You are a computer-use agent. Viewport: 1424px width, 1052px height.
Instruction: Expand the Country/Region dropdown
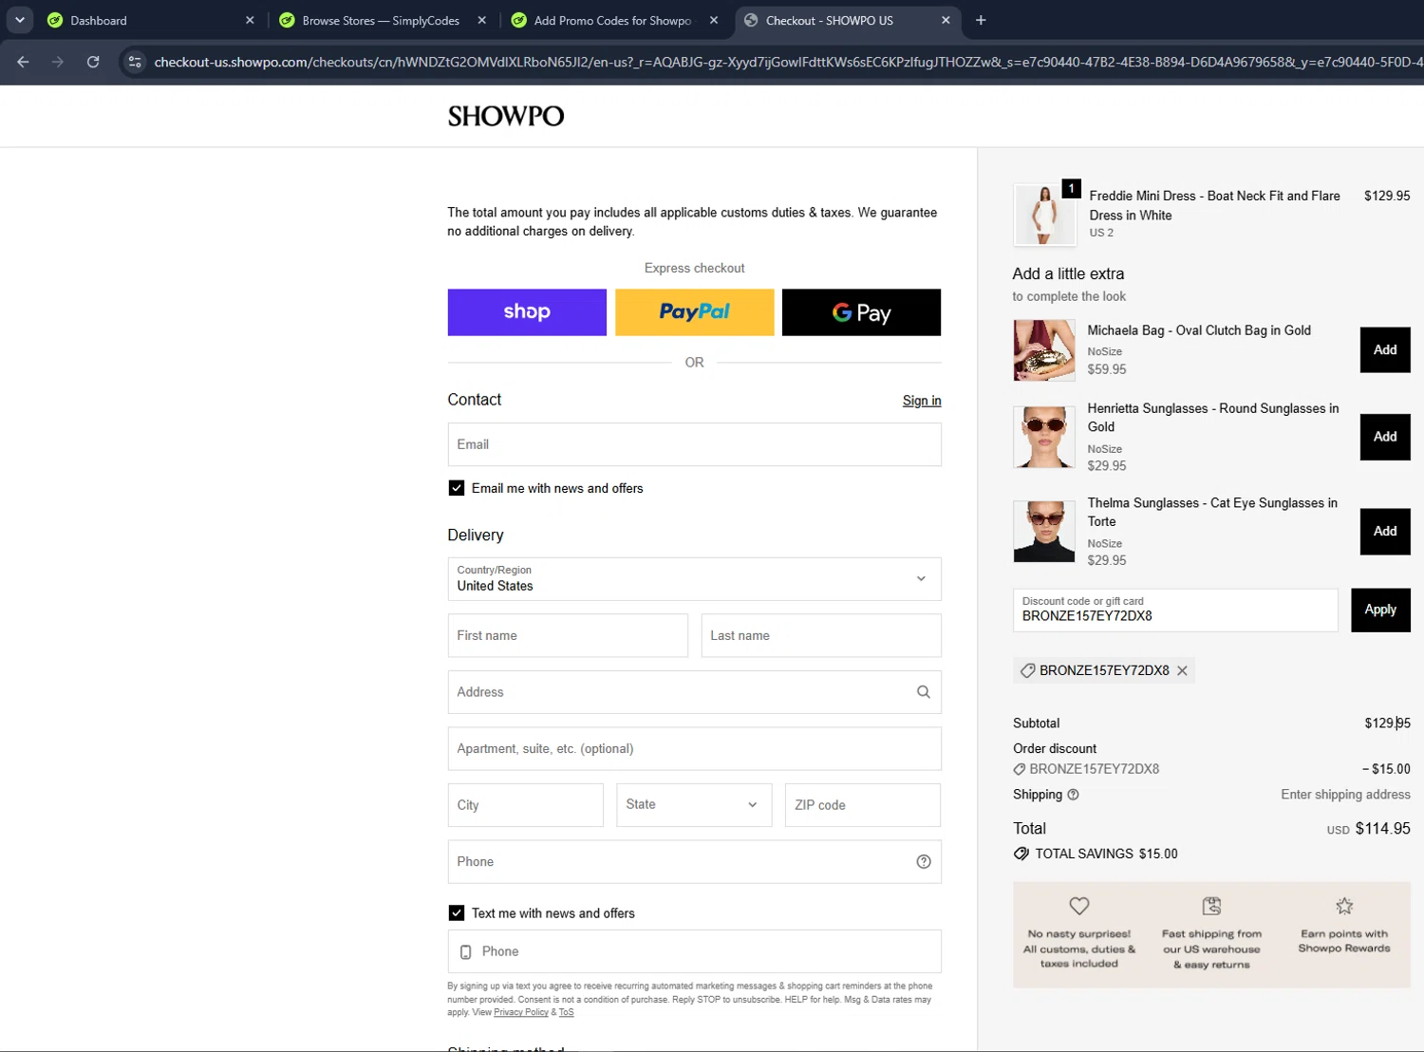click(x=695, y=579)
